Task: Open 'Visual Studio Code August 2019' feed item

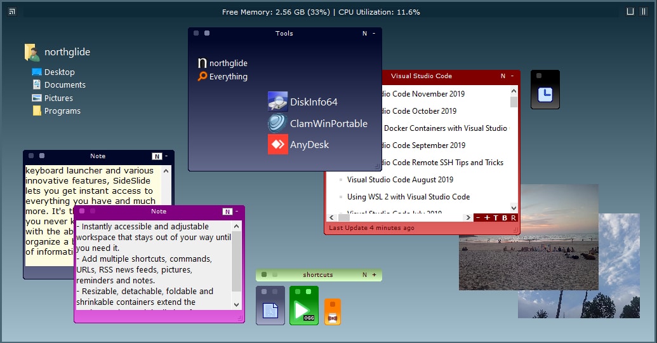Action: click(x=400, y=180)
